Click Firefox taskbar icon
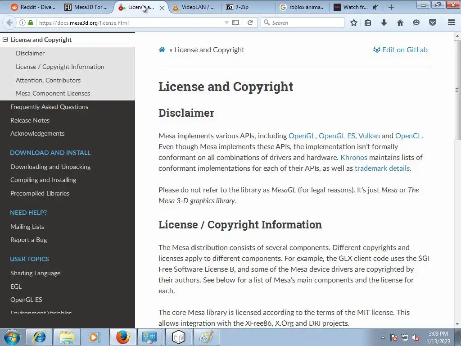The image size is (461, 346). [x=122, y=337]
